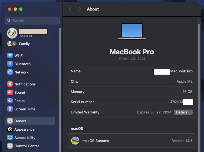The width and height of the screenshot is (204, 152).
Task: Click the search magnifier icon
Action: [9, 21]
